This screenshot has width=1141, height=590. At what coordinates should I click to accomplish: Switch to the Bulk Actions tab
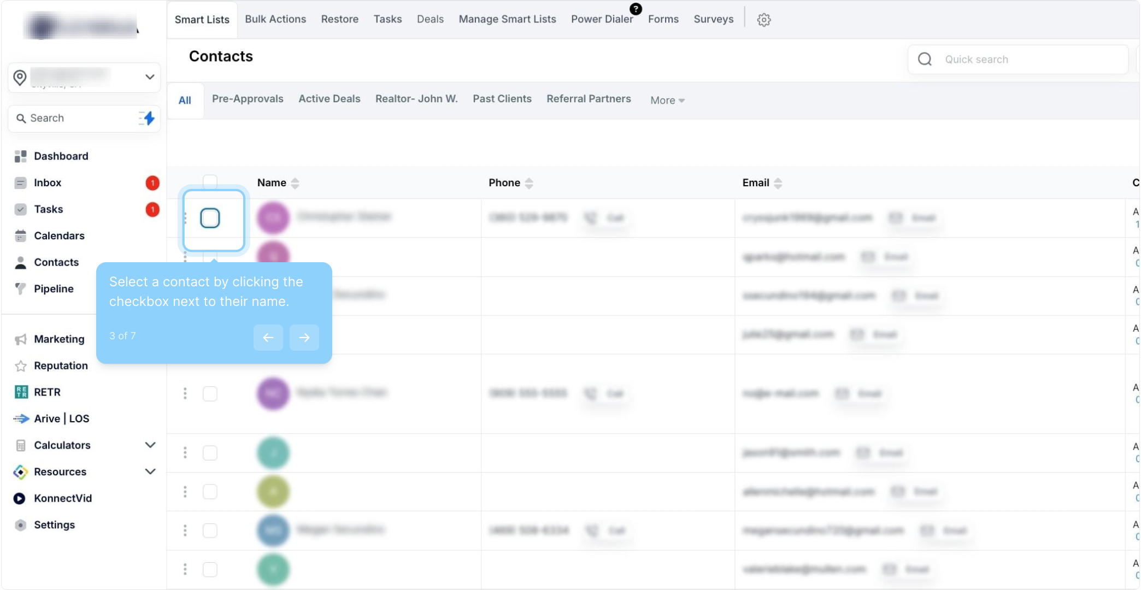pos(275,19)
